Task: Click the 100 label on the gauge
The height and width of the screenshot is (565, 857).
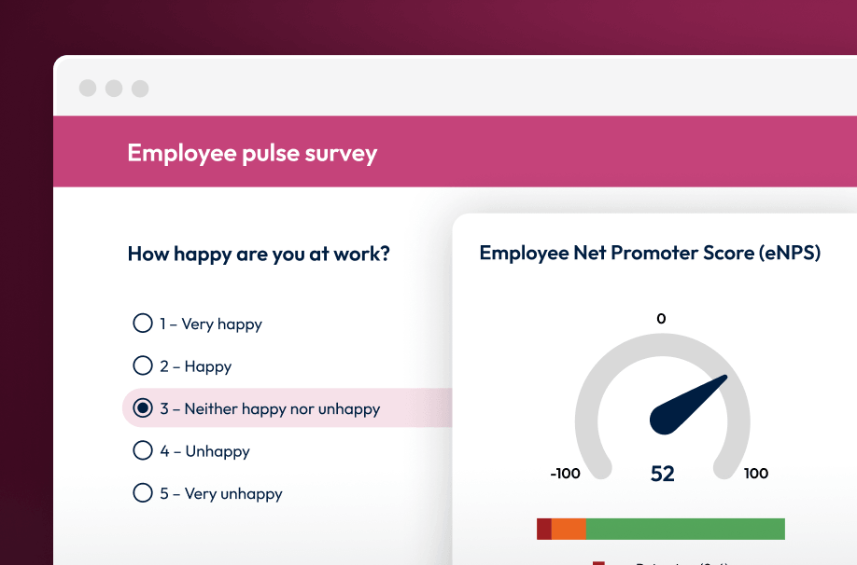Action: tap(756, 474)
